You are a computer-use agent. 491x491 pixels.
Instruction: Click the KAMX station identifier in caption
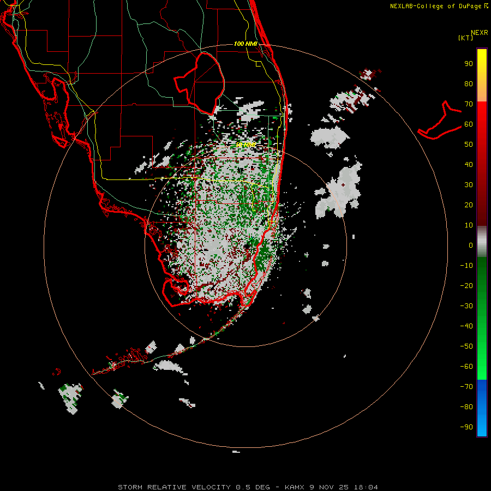coord(295,487)
